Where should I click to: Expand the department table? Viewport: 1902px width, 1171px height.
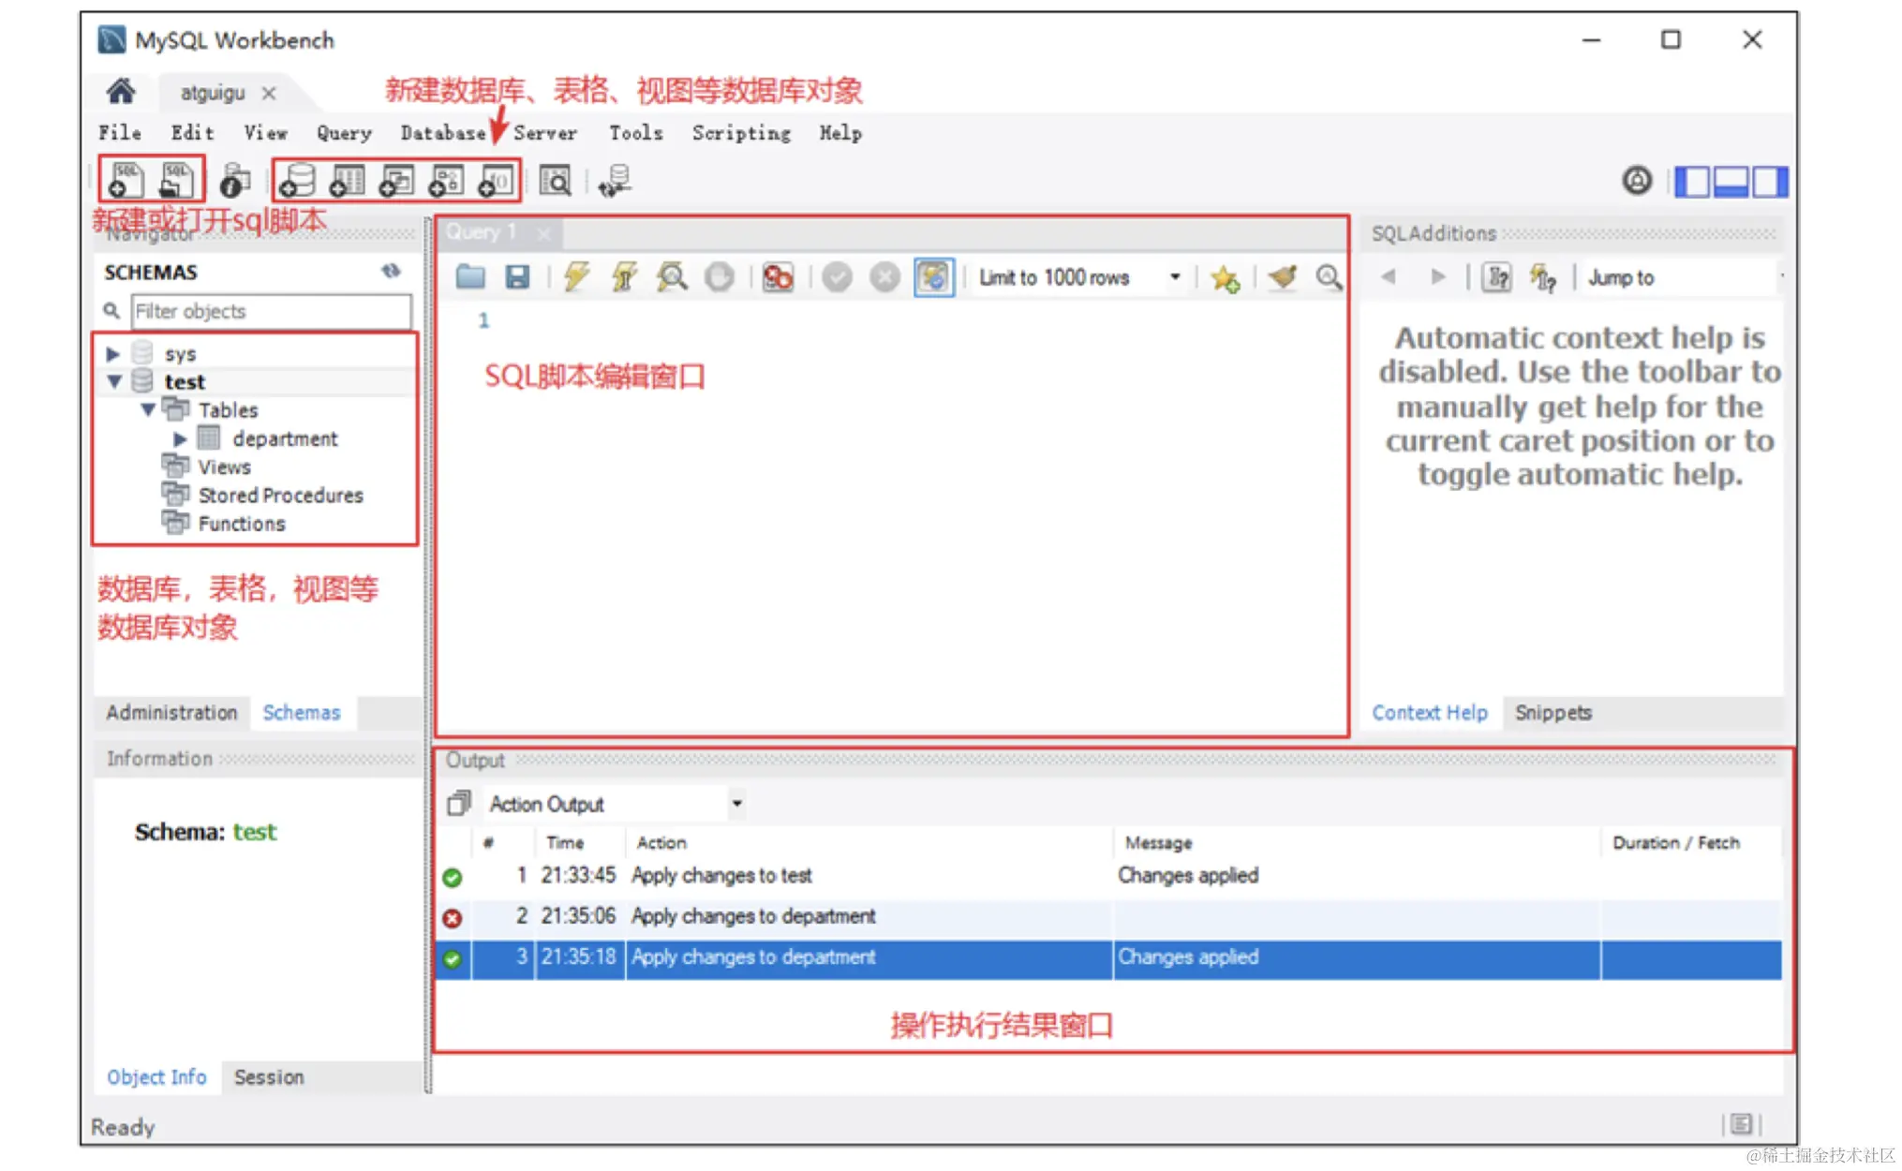pos(180,438)
